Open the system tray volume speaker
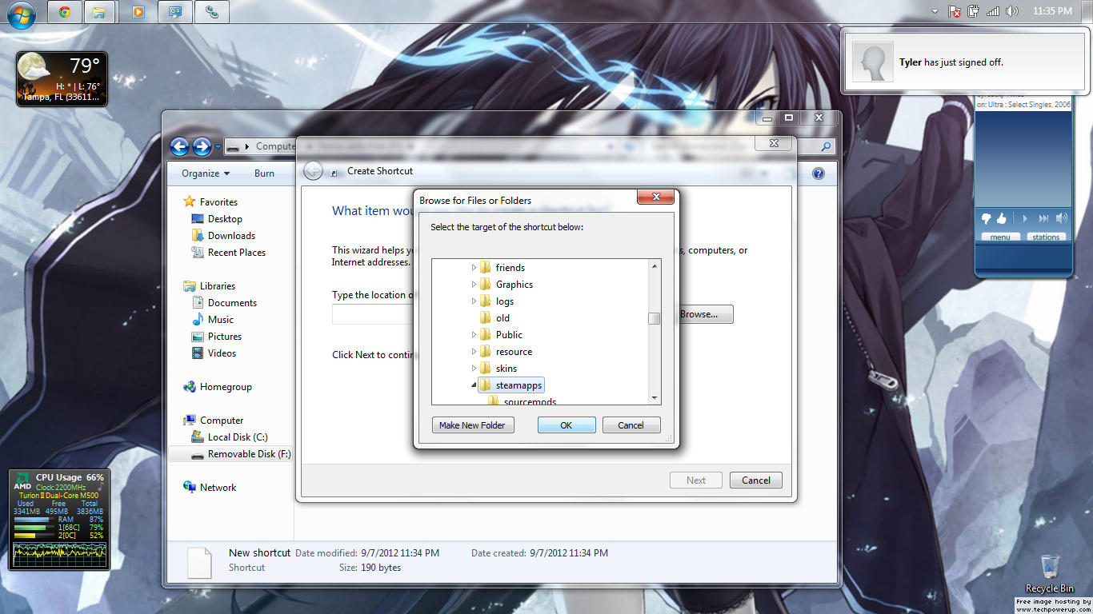 point(1012,11)
